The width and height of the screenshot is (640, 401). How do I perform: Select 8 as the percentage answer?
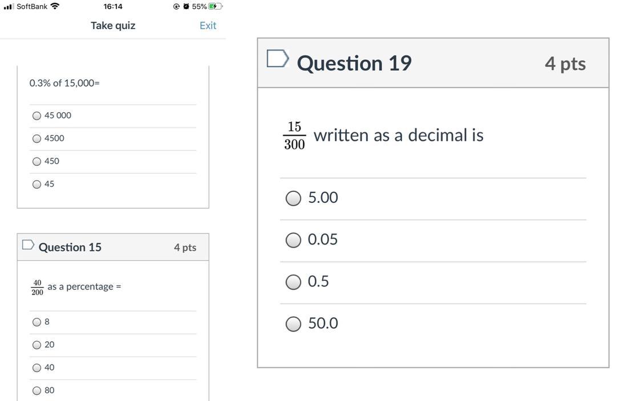[x=37, y=322]
